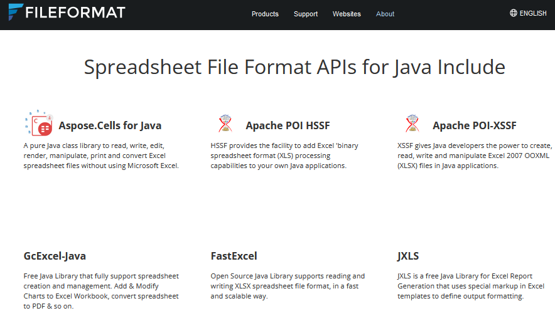The width and height of the screenshot is (555, 333).
Task: Open the Apache POI-XSSF link
Action: coord(474,125)
